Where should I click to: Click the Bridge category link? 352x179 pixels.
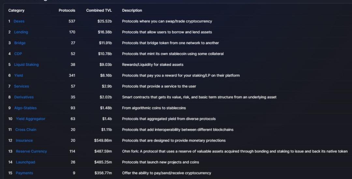pyautogui.click(x=20, y=43)
